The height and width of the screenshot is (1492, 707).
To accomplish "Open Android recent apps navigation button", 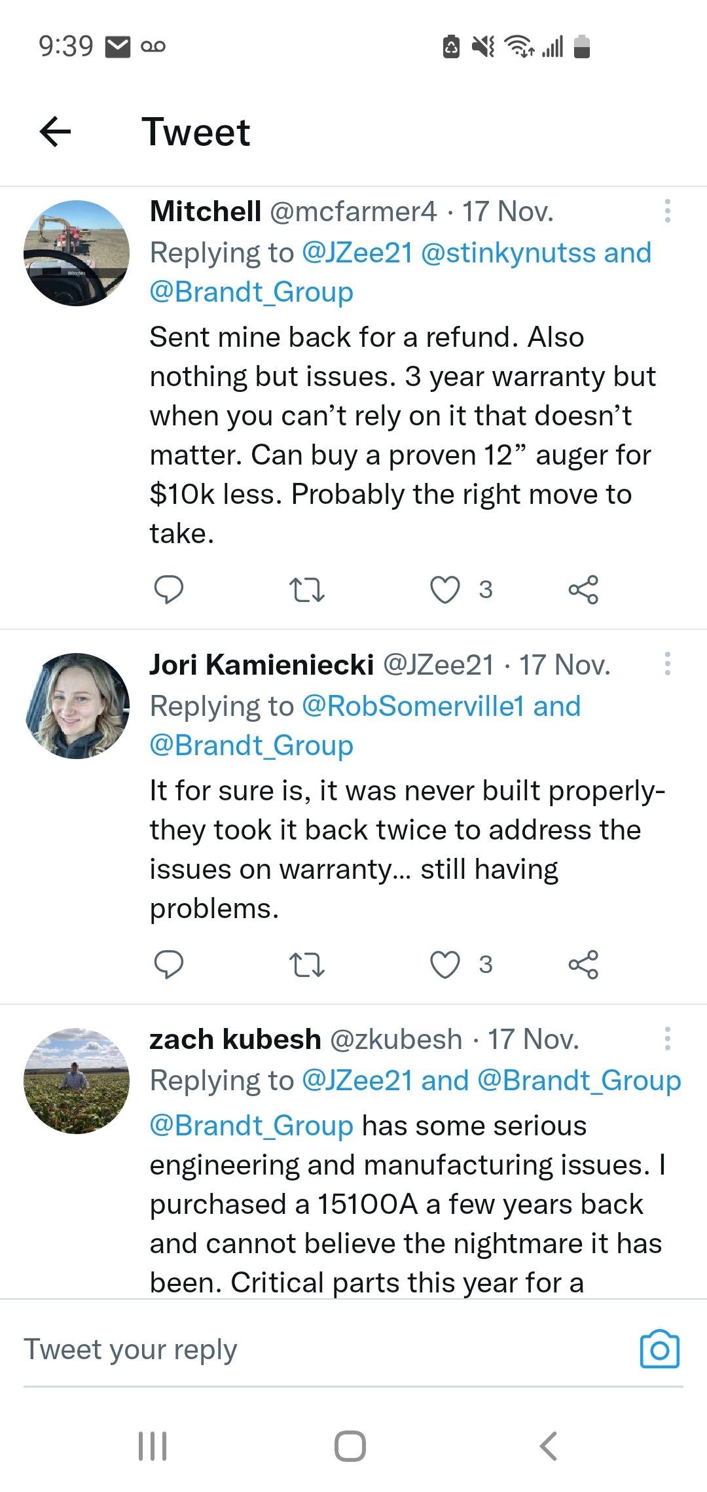I will pos(153,1446).
